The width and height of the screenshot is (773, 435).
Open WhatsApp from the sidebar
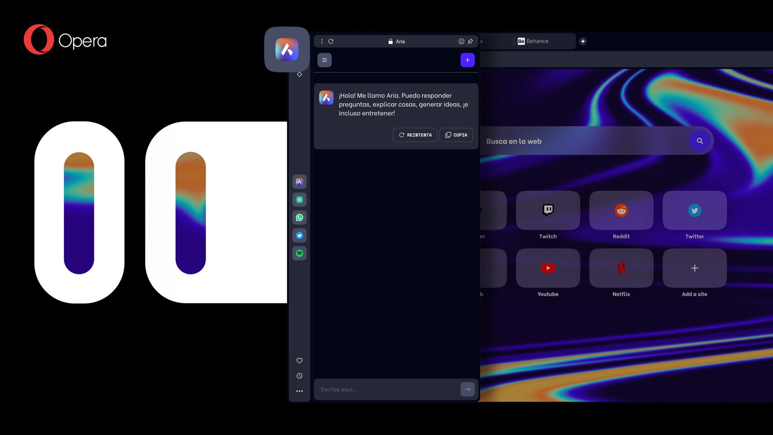[x=299, y=217]
